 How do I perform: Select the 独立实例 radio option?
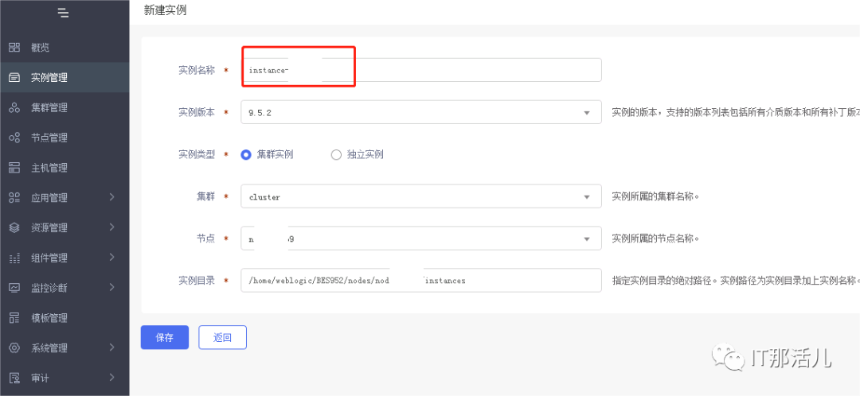click(x=336, y=154)
